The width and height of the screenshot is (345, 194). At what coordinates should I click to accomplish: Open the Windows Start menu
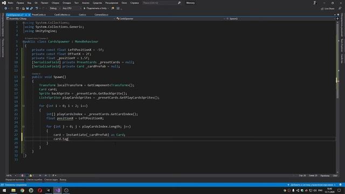click(4, 190)
